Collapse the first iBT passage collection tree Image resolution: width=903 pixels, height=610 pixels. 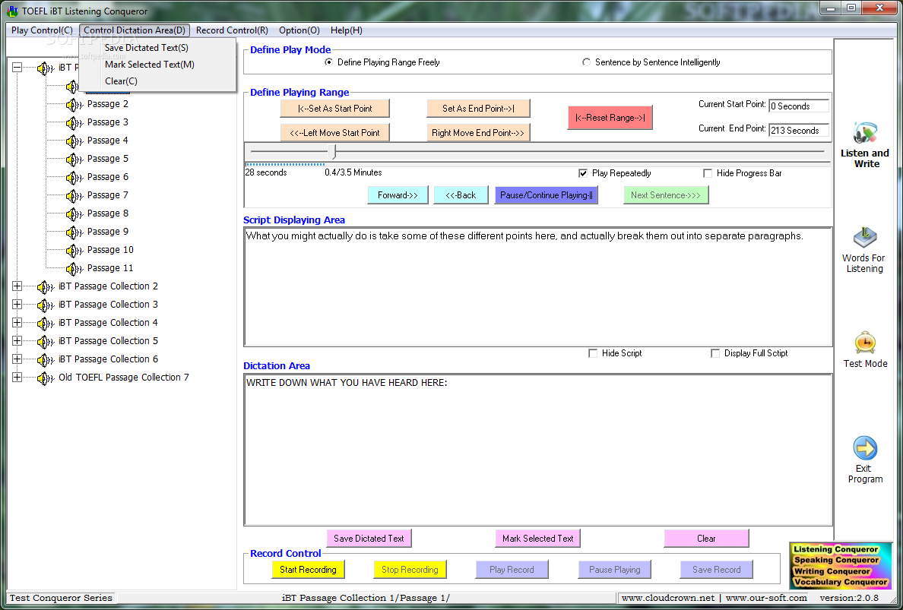[17, 68]
